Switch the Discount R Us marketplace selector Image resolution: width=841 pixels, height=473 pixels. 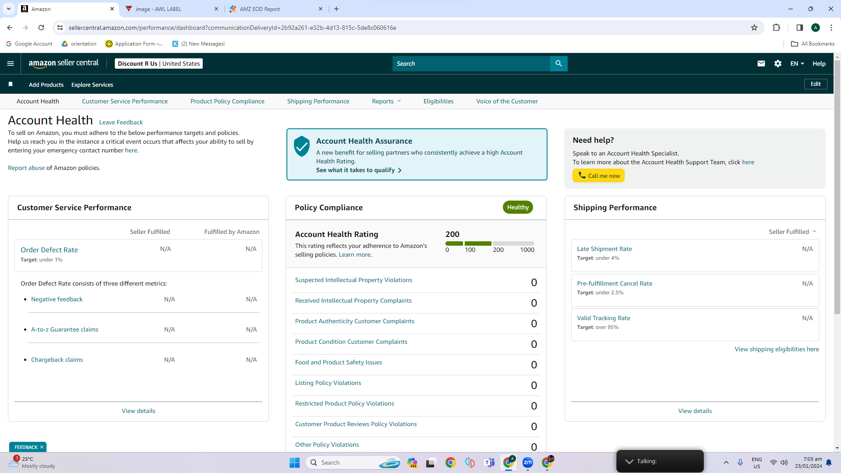[x=159, y=64]
